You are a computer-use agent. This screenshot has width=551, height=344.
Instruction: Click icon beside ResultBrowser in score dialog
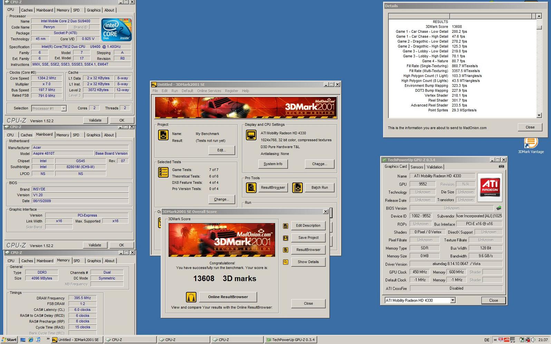[286, 250]
